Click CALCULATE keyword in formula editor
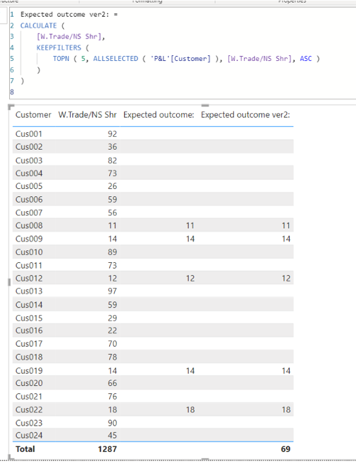The image size is (356, 463). pos(38,25)
